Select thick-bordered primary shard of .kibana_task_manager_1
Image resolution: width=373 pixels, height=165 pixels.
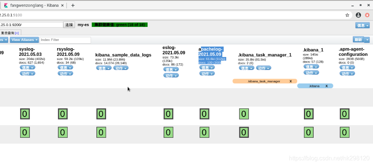tap(244, 132)
